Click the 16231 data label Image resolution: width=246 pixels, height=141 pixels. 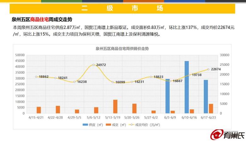[x=139, y=82]
